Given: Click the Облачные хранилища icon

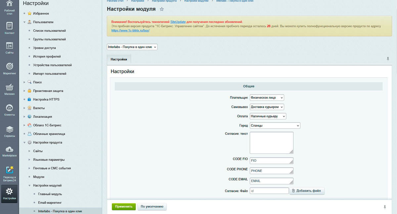Looking at the screenshot, I should point(29,134).
